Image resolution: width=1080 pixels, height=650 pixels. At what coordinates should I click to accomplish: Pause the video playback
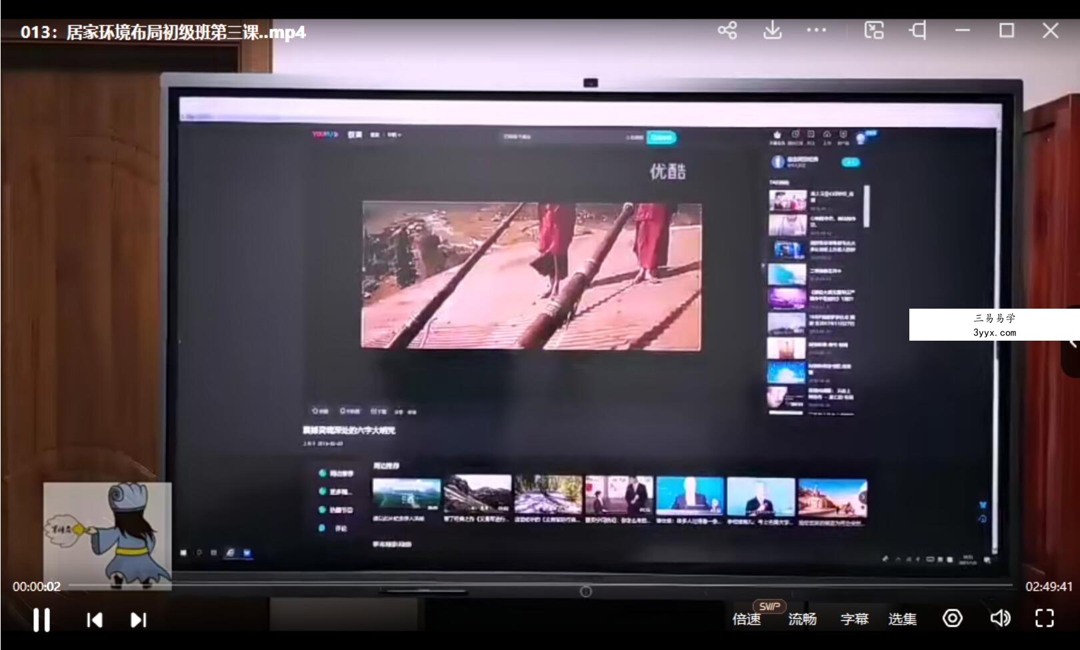pos(41,620)
